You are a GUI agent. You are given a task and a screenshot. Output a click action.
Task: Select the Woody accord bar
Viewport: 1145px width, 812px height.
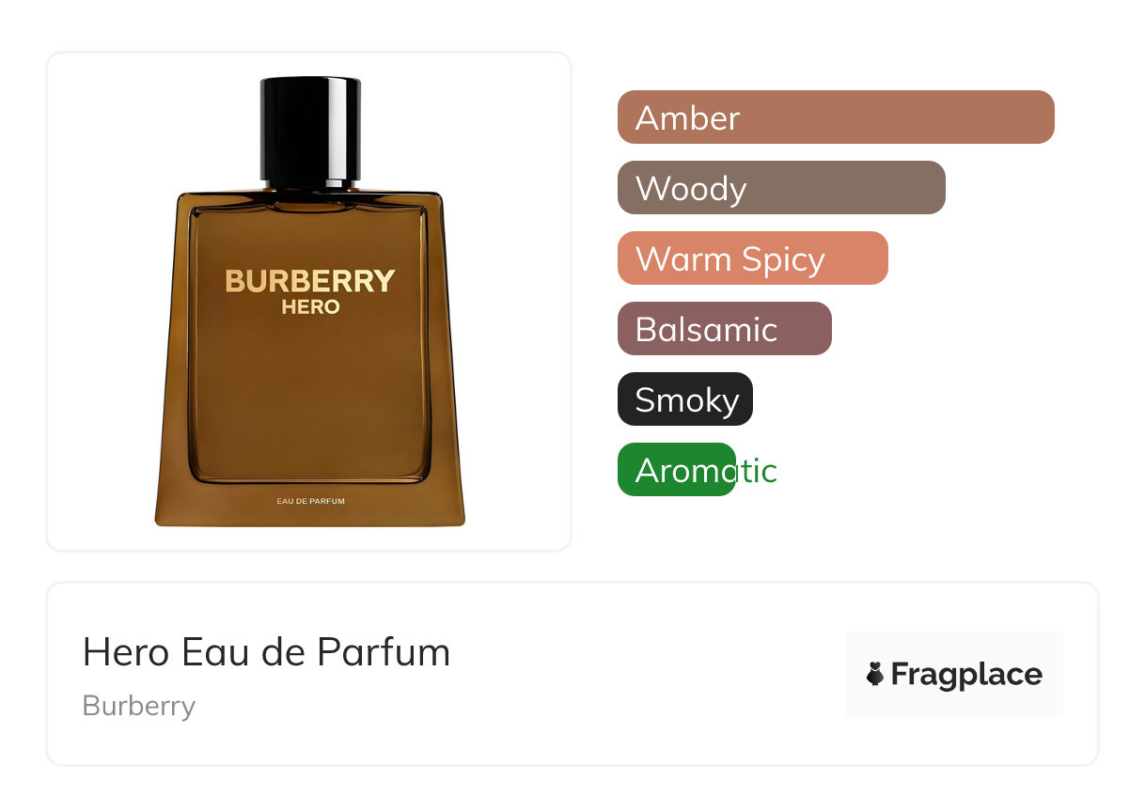(x=781, y=188)
